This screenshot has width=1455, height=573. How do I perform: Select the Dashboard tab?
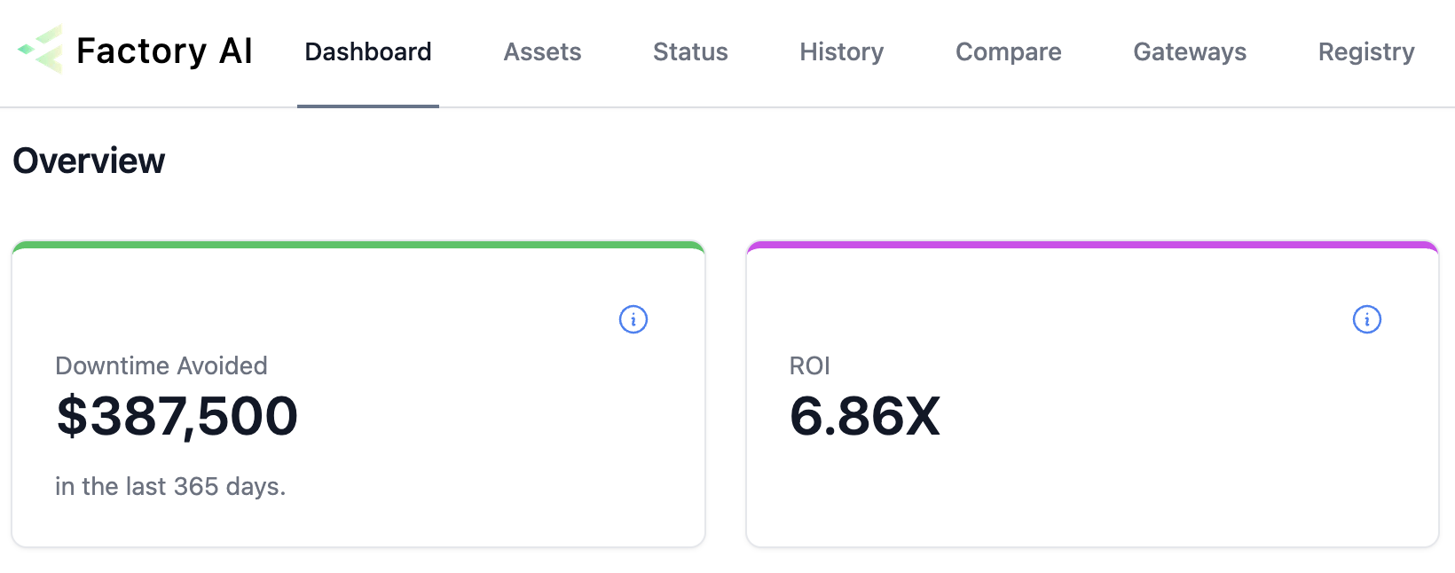click(368, 51)
